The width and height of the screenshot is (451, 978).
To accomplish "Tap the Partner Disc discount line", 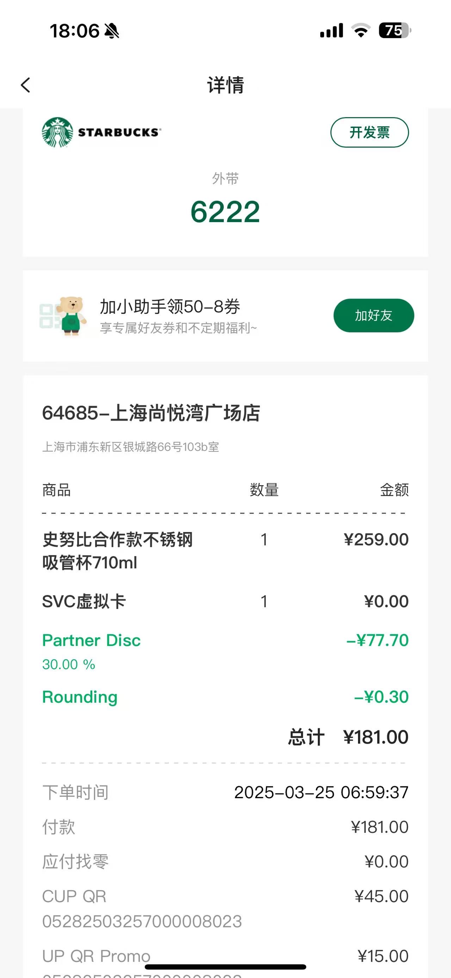I will point(225,652).
